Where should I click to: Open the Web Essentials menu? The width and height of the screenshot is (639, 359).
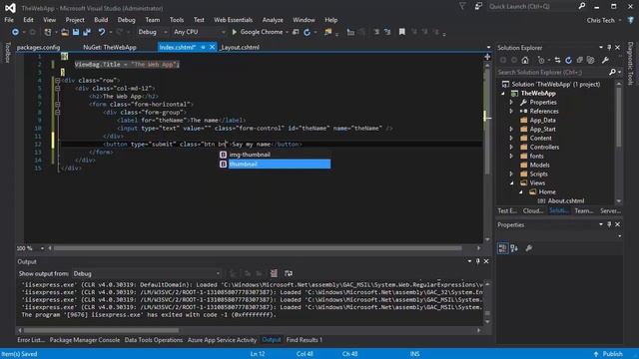[233, 20]
